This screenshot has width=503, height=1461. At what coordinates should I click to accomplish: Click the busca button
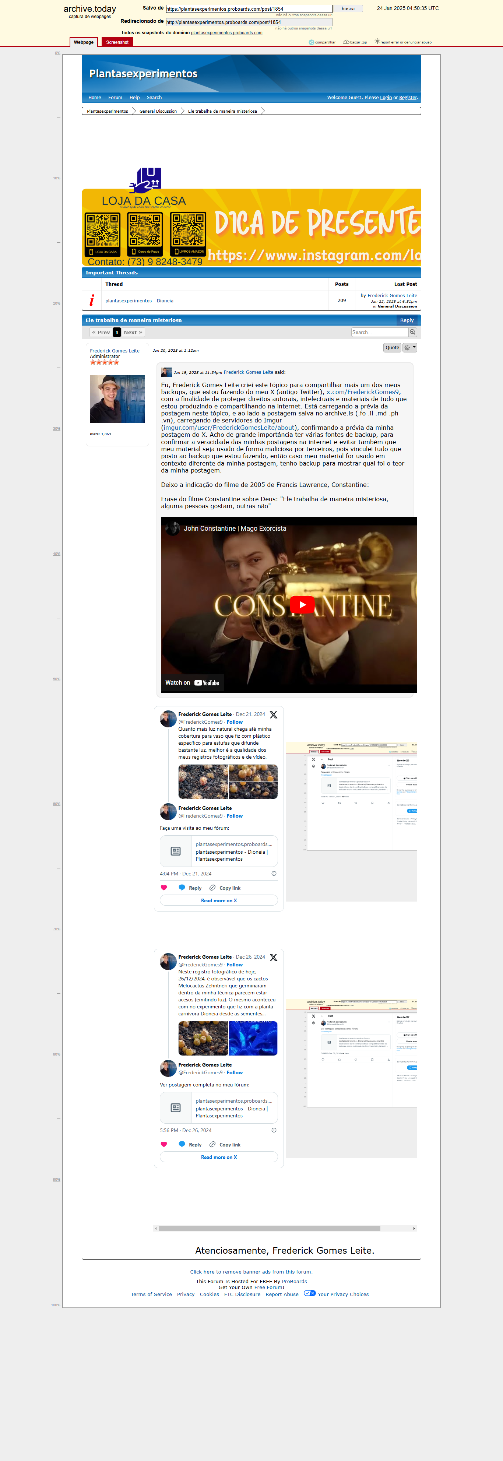[x=348, y=8]
